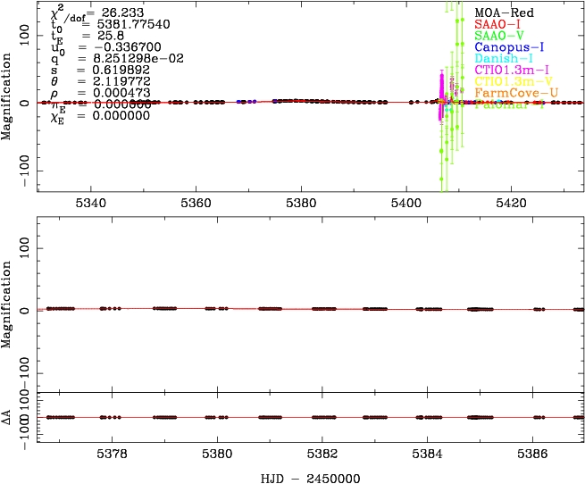Click the q value 8.251298e-02
585x484 pixels.
pyautogui.click(x=138, y=59)
